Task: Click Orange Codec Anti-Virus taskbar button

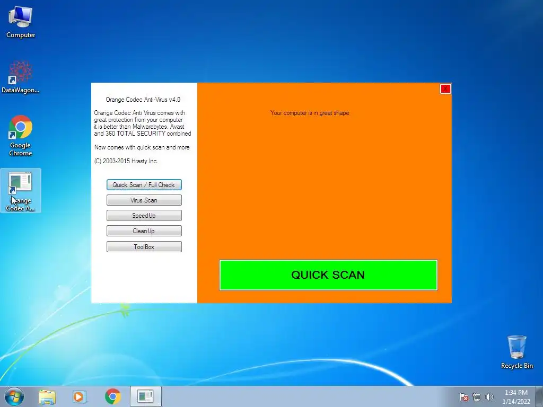Action: pyautogui.click(x=145, y=396)
